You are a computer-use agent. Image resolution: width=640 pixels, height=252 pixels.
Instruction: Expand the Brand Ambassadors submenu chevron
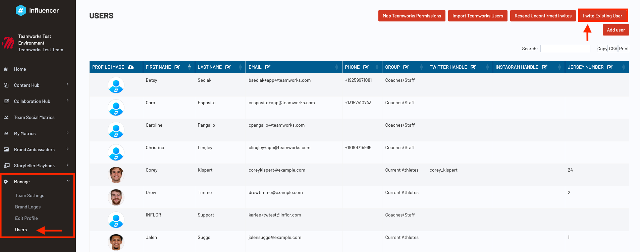click(68, 149)
